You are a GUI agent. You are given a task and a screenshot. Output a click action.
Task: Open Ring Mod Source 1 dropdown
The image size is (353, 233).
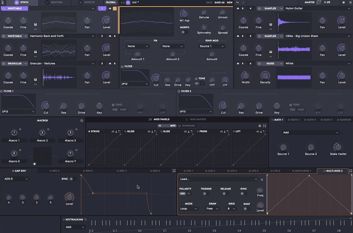point(212,46)
